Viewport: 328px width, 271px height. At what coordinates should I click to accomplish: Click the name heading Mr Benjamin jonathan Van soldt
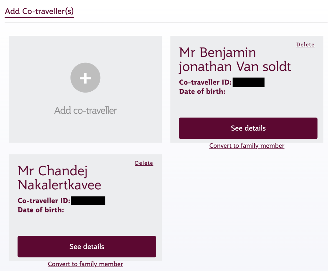click(235, 60)
